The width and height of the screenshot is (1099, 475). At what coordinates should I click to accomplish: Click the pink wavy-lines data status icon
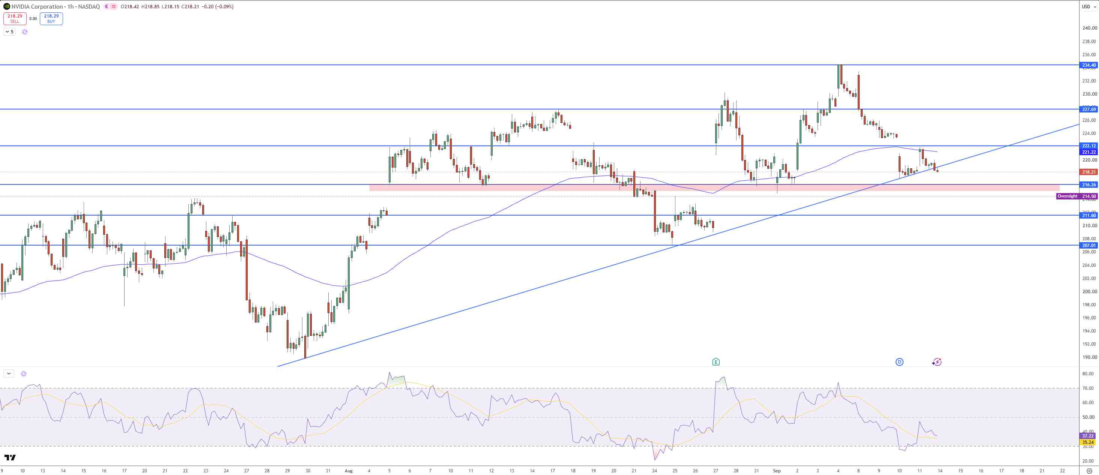coord(114,6)
